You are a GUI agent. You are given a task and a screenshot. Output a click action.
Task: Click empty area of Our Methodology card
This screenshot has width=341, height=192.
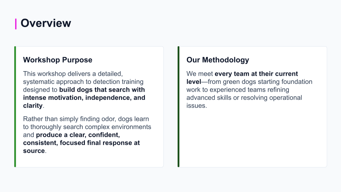252,139
